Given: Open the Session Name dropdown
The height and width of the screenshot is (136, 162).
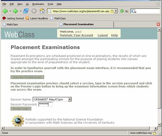Looking at the screenshot, I should click(52, 100).
